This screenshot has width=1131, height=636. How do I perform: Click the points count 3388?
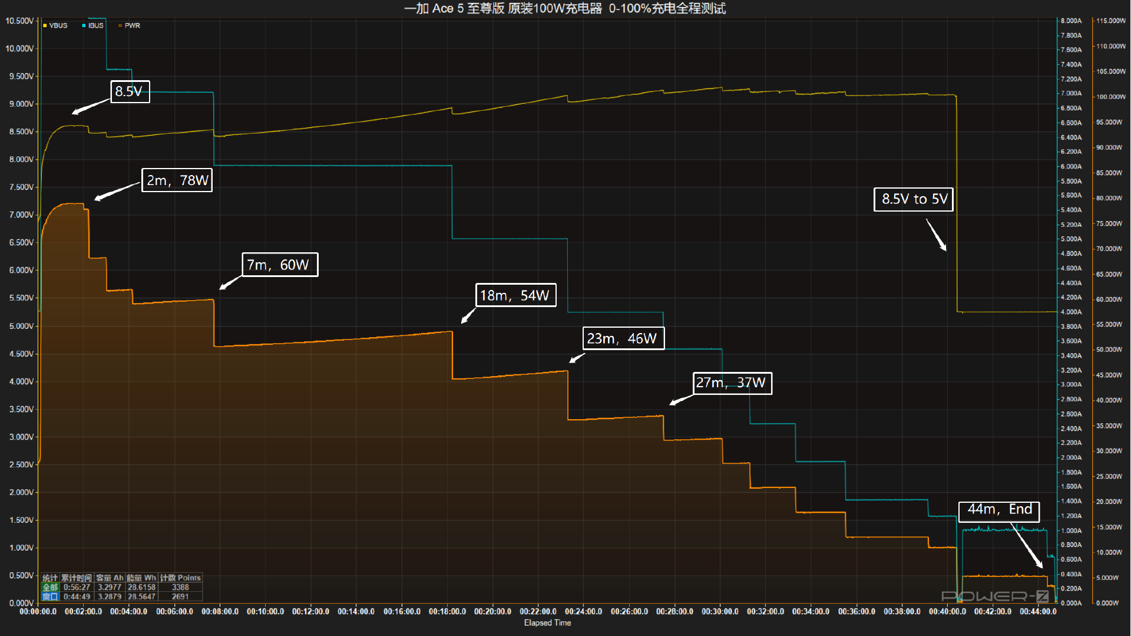click(180, 587)
